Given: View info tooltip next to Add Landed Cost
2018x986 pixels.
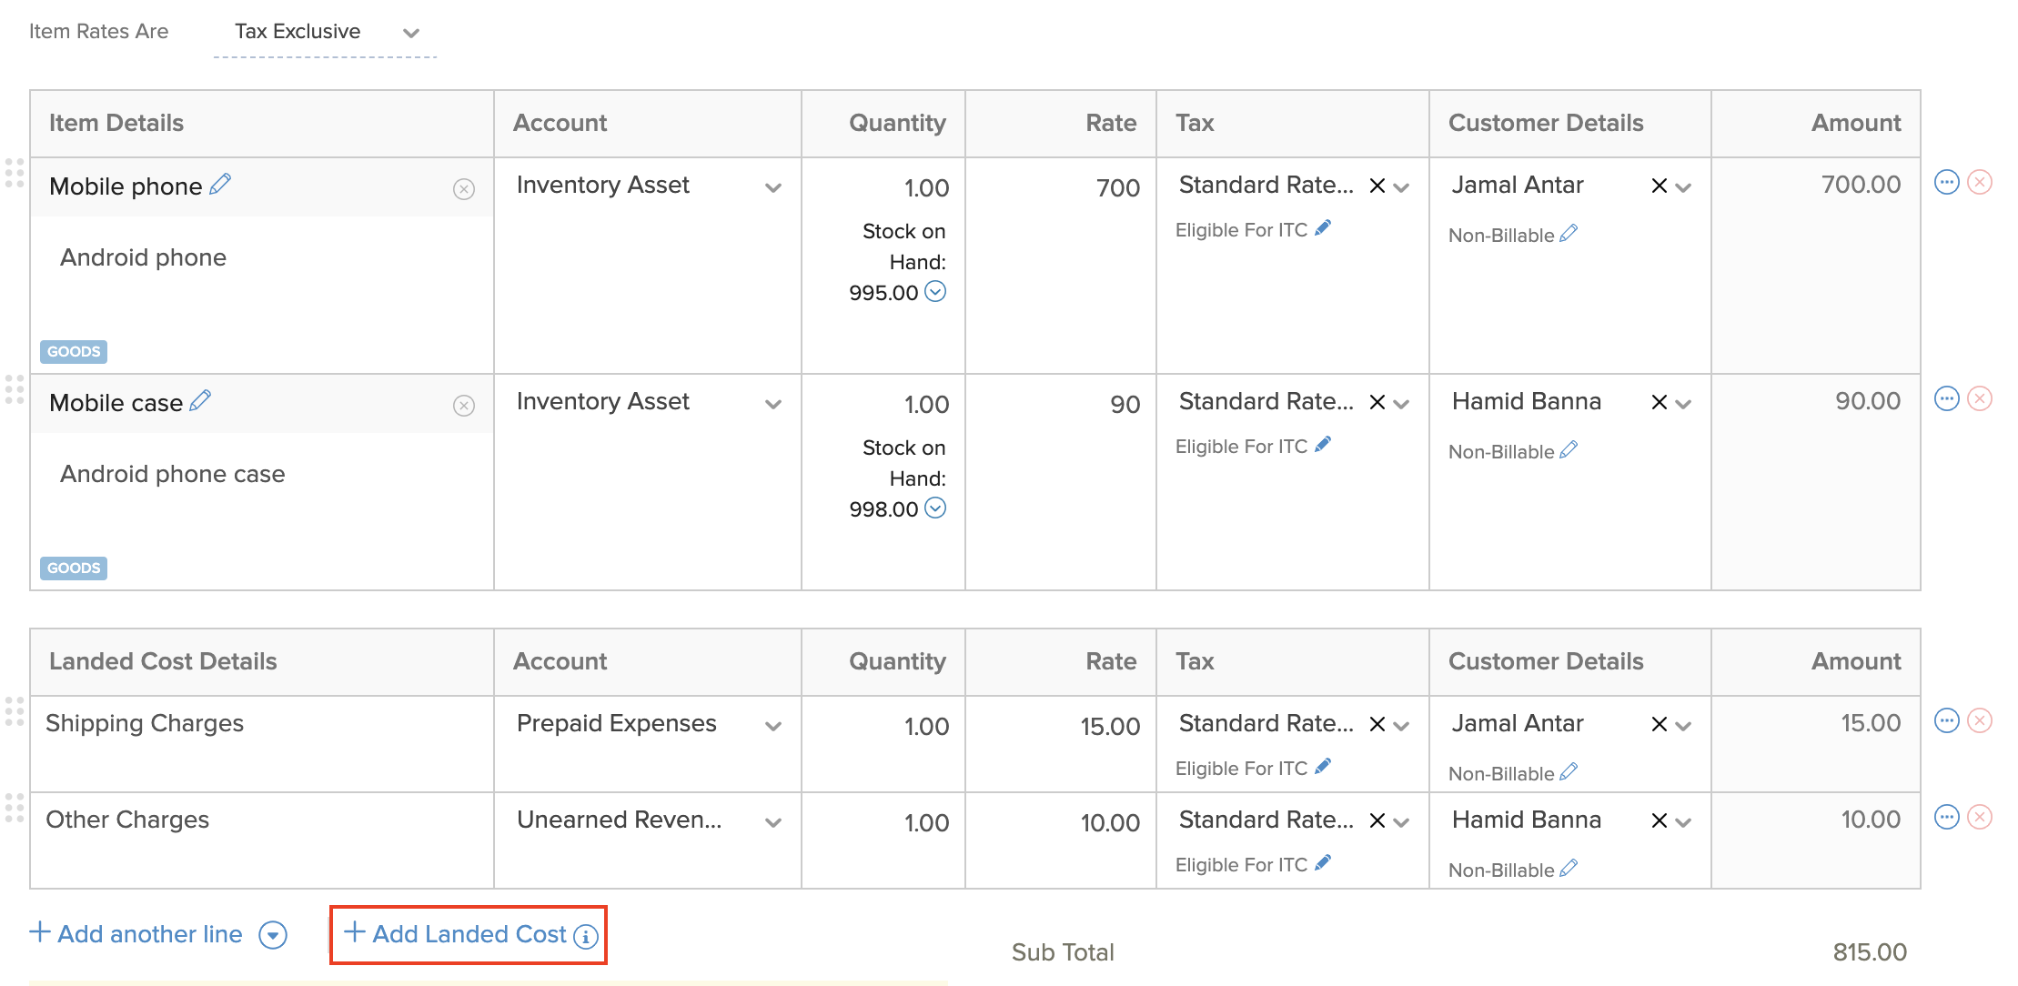Looking at the screenshot, I should point(585,935).
